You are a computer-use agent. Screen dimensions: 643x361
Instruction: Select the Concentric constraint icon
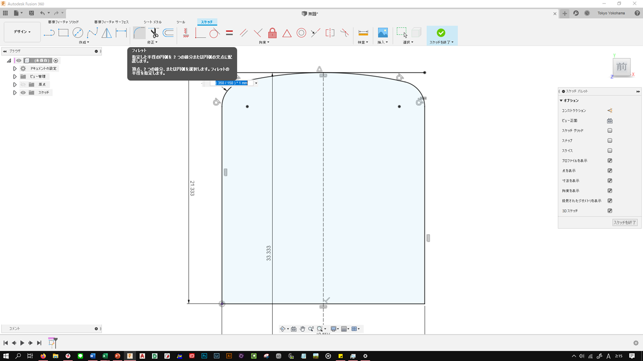[301, 33]
